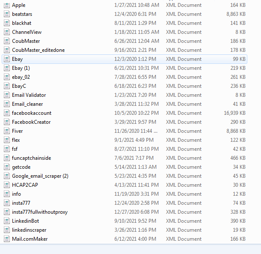The image size is (261, 254).
Task: Click the "EbayC" file name
Action: 19,86
